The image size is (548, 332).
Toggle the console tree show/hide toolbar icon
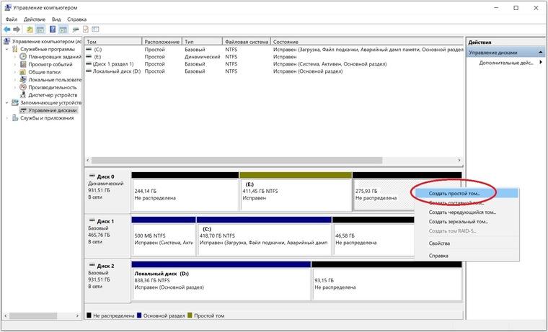[40, 30]
